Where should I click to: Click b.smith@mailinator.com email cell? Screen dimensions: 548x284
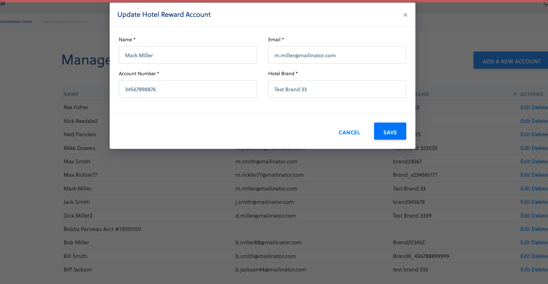[x=266, y=256]
